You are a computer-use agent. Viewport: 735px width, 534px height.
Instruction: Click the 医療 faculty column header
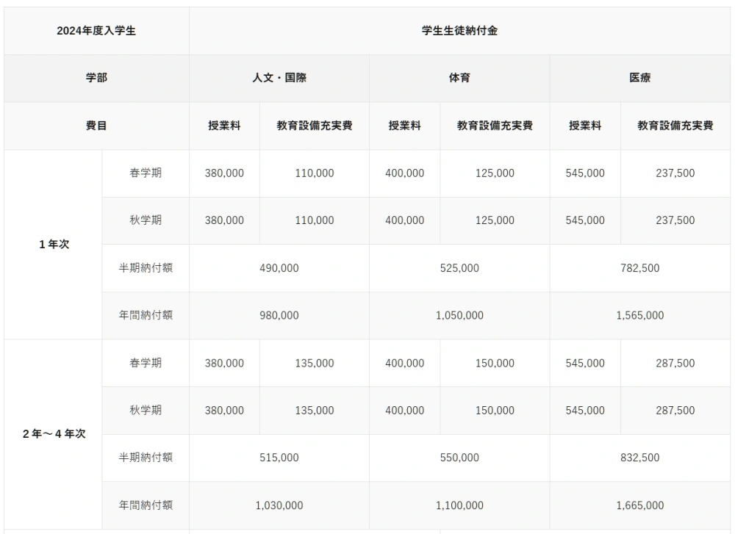[639, 78]
